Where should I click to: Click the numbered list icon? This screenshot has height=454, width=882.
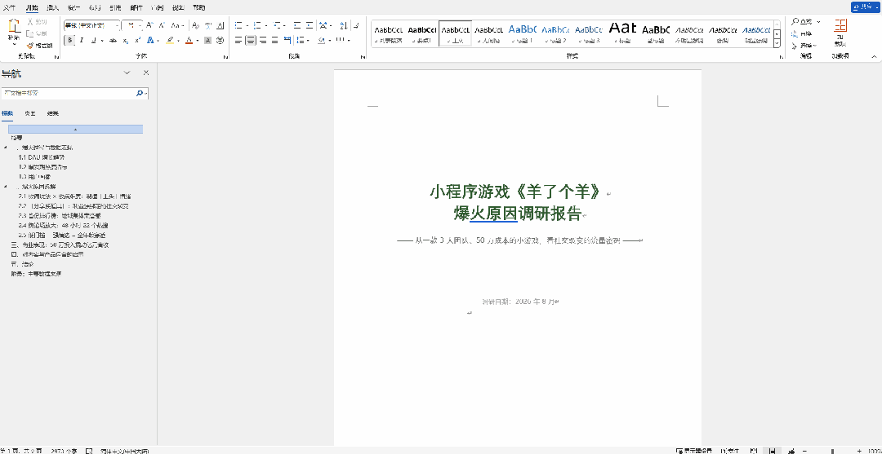(257, 25)
